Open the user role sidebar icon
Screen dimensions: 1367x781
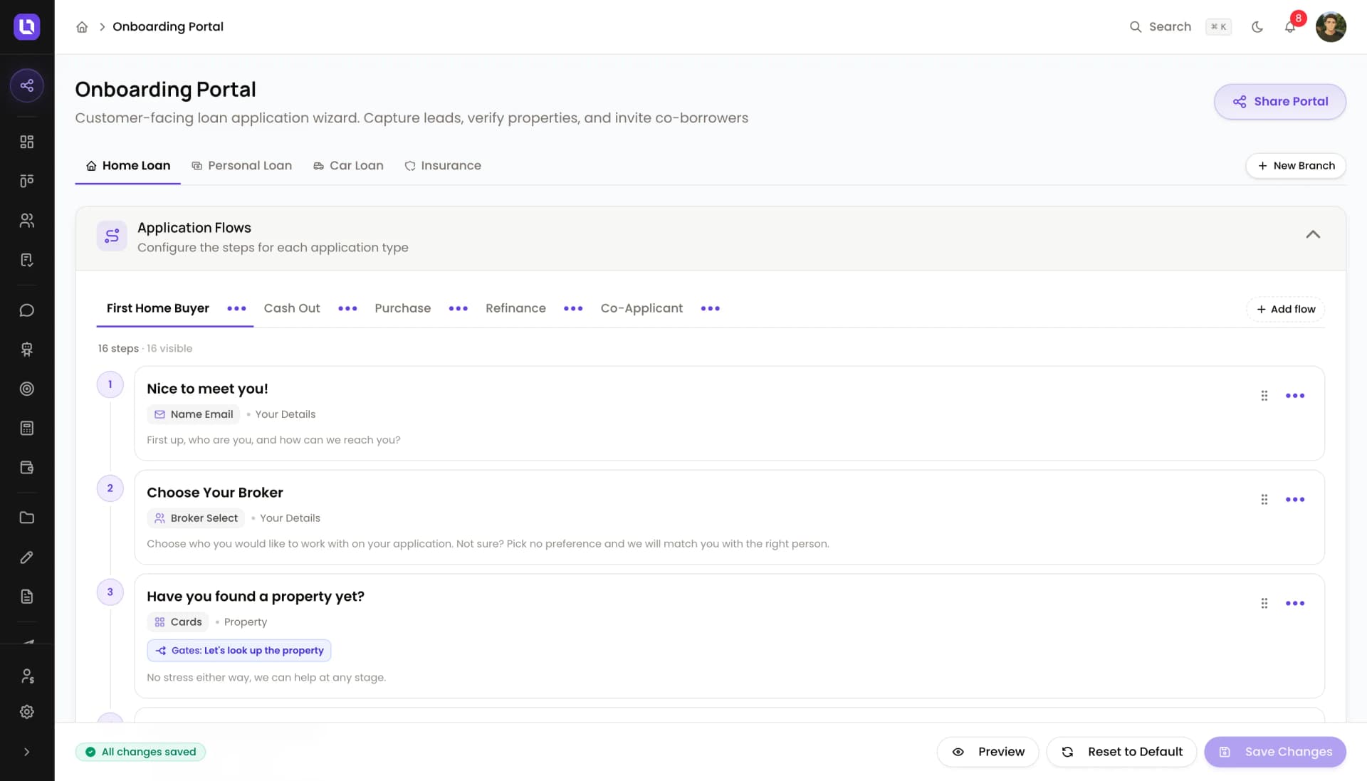(27, 676)
